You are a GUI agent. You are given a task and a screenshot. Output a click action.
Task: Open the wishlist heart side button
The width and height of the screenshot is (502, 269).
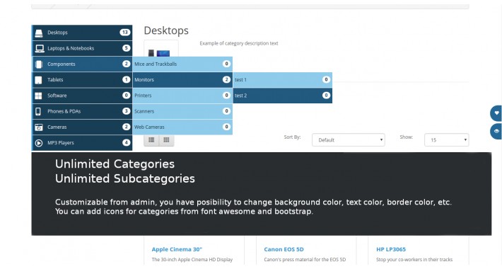point(496,113)
